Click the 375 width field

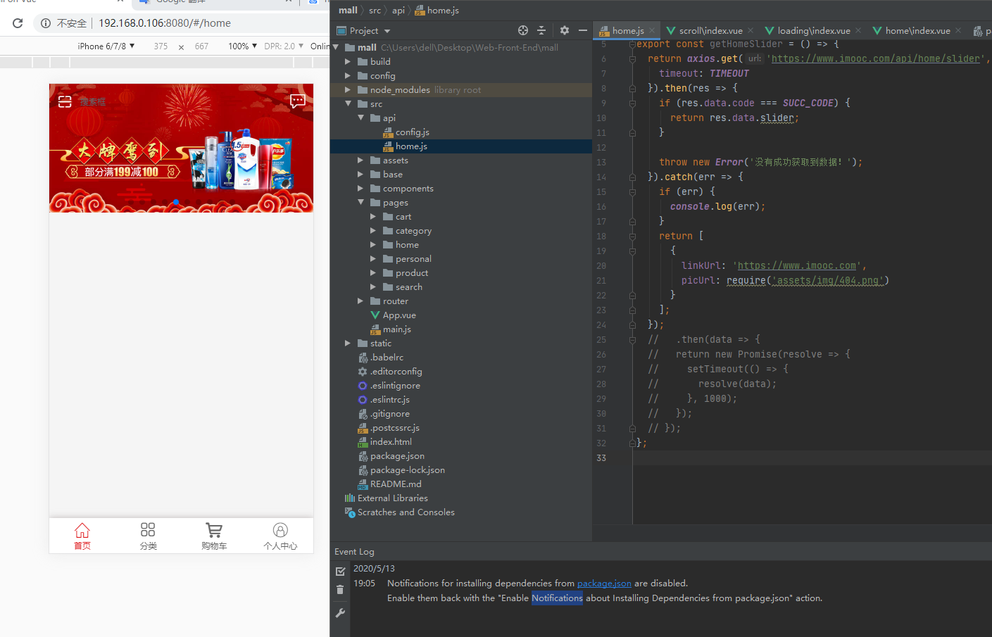161,46
